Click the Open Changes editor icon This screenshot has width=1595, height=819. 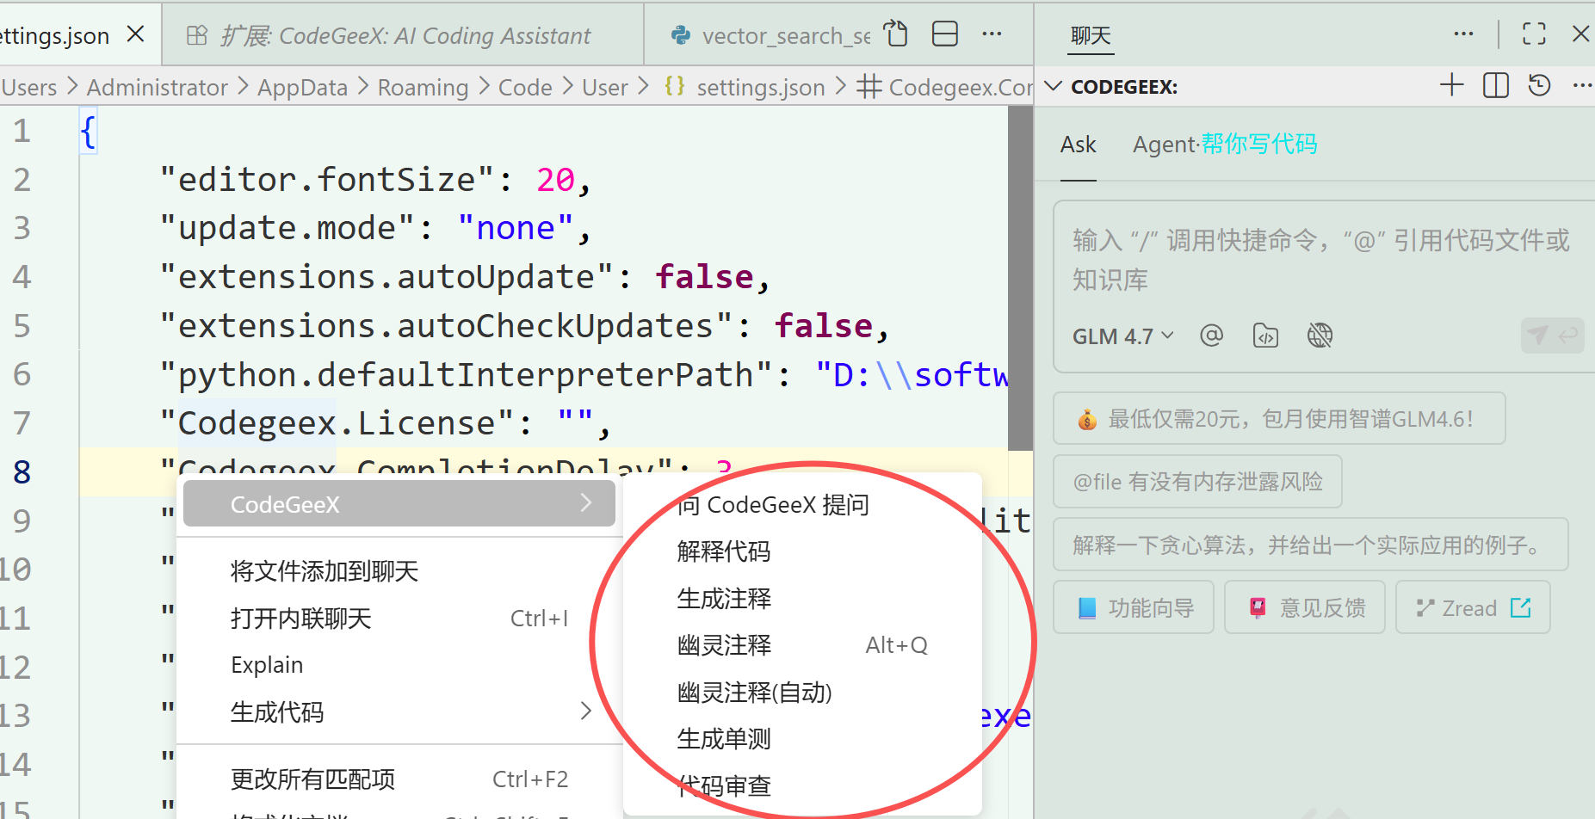pyautogui.click(x=896, y=34)
